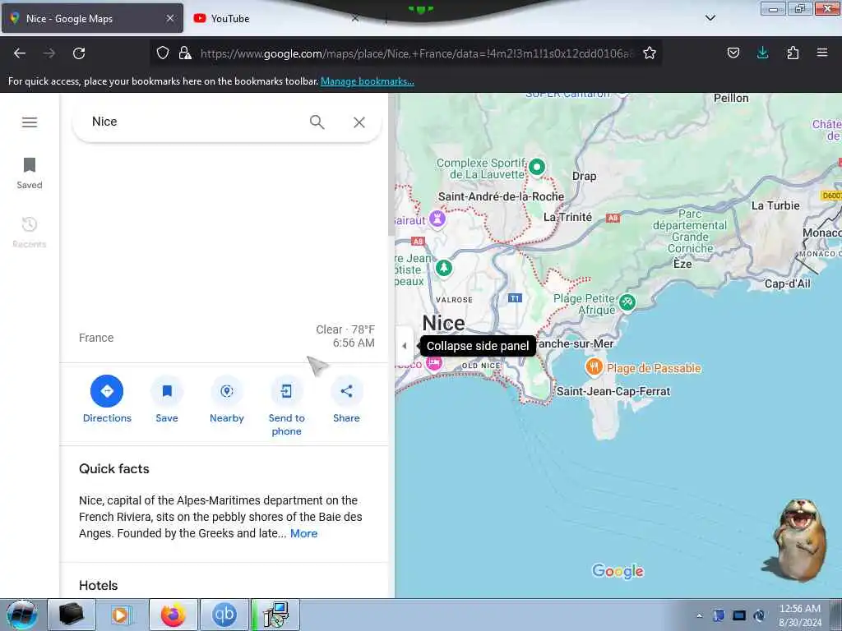Send Nice to your phone
This screenshot has width=842, height=631.
(286, 406)
